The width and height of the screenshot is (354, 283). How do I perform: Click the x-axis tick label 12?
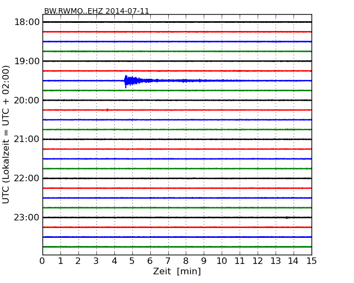pyautogui.click(x=258, y=261)
